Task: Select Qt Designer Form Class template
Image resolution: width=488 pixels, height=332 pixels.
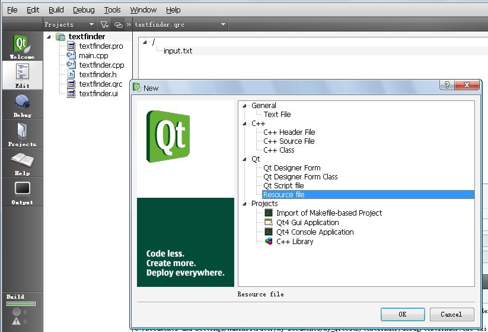Action: 301,177
